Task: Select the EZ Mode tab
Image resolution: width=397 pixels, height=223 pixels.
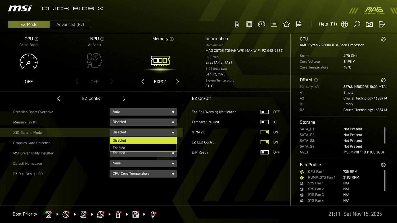Action: coord(29,24)
